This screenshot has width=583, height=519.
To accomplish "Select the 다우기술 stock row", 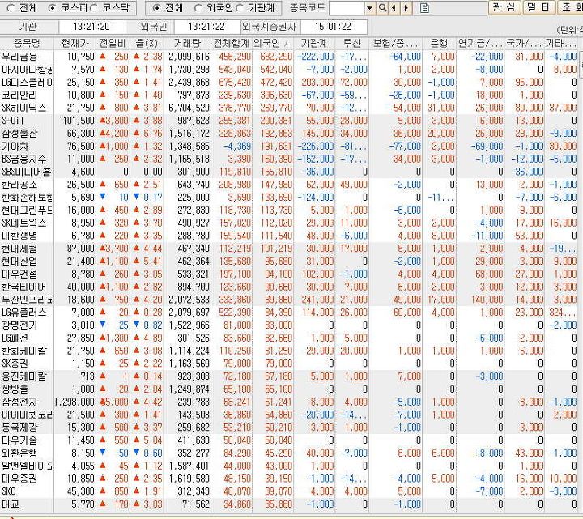I will click(288, 440).
